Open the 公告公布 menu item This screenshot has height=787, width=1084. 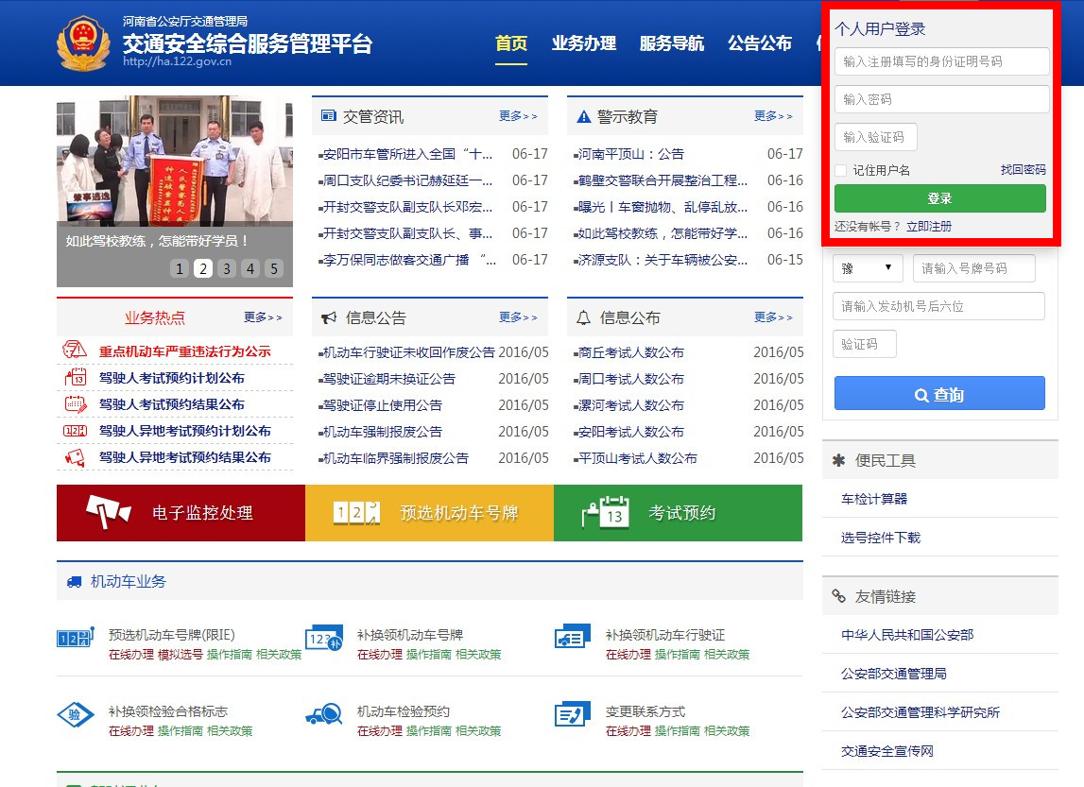[x=761, y=43]
